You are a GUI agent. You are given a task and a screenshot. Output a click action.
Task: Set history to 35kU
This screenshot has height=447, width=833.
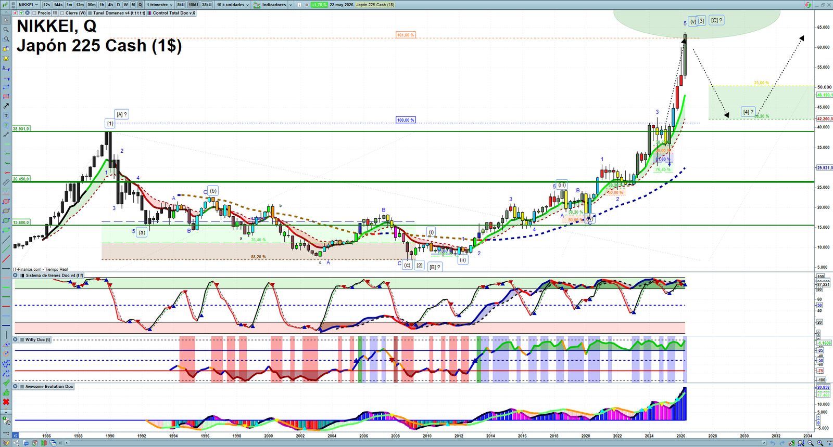click(x=207, y=5)
